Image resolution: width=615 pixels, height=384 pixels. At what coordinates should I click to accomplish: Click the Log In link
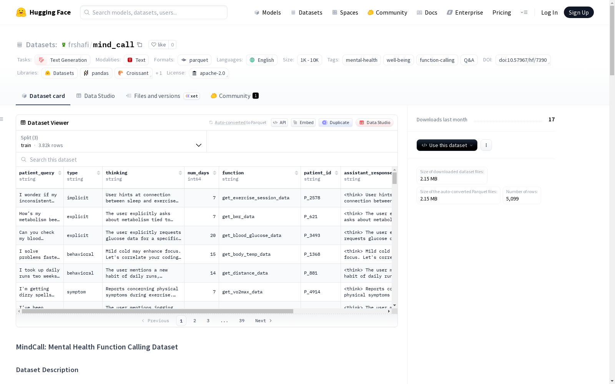coord(549,12)
